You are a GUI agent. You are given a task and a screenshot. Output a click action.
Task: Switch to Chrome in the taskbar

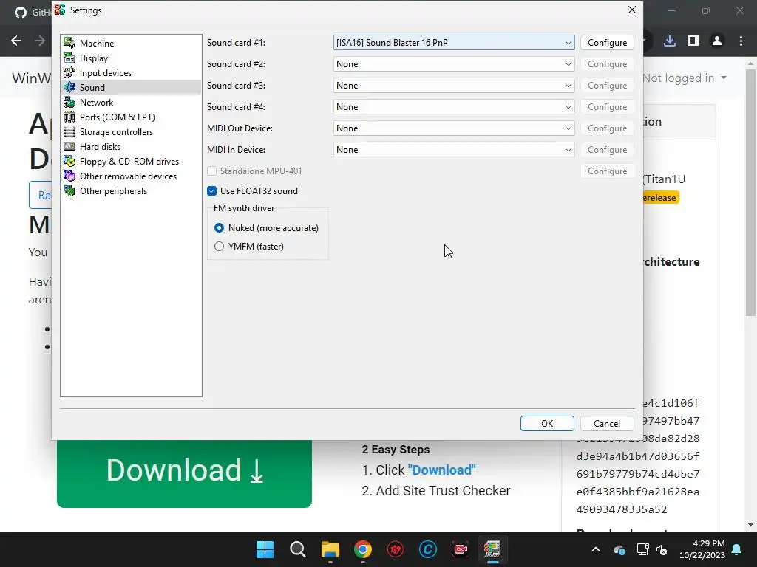tap(362, 549)
